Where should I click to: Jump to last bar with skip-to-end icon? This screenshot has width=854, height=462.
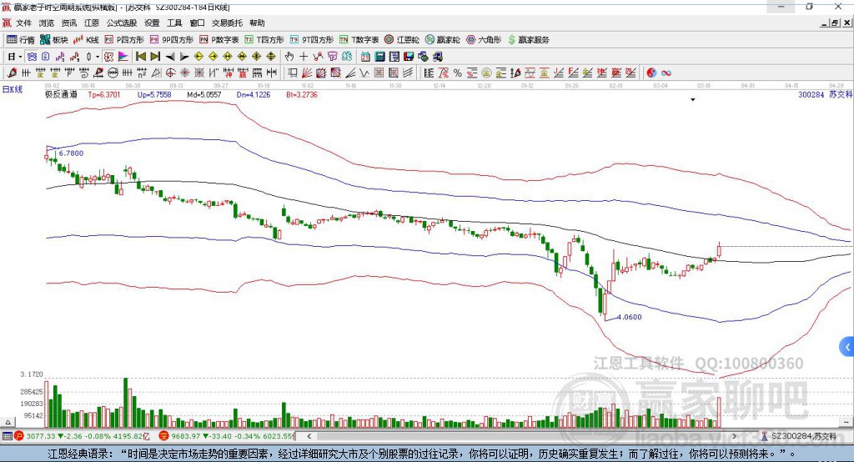point(155,57)
